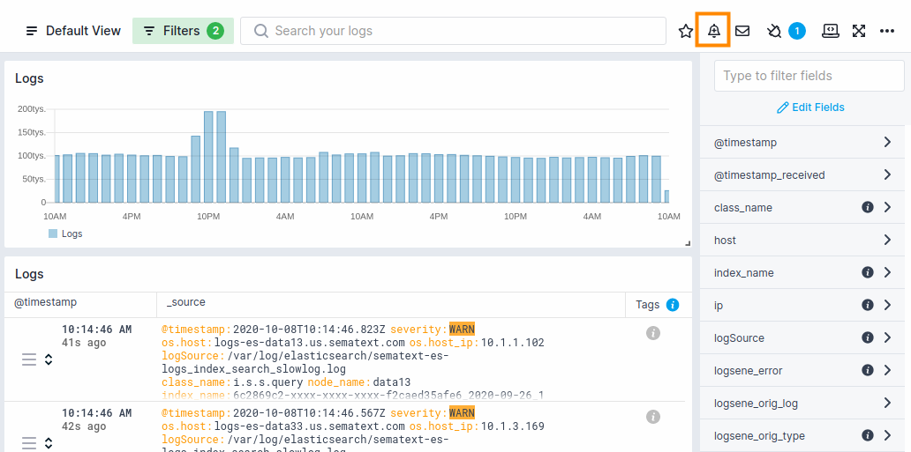Click the highlighted WARN in the first log
This screenshot has height=452, width=911.
462,330
